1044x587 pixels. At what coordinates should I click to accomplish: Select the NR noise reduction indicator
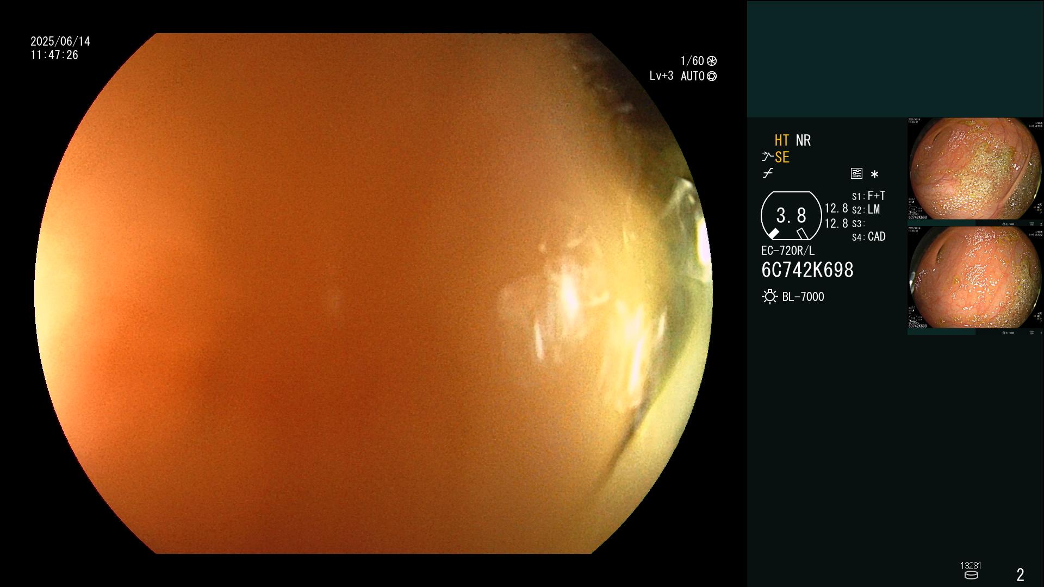(x=803, y=140)
